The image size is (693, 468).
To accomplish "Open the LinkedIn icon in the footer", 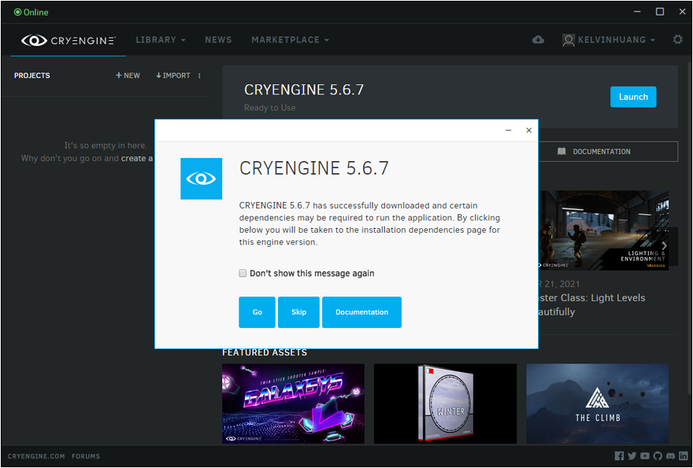I will 684,456.
